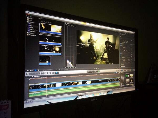Toggle the Event Library sidebar button
The image size is (158, 118).
coord(28,71)
